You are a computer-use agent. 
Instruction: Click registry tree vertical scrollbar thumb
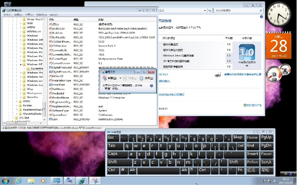point(45,109)
